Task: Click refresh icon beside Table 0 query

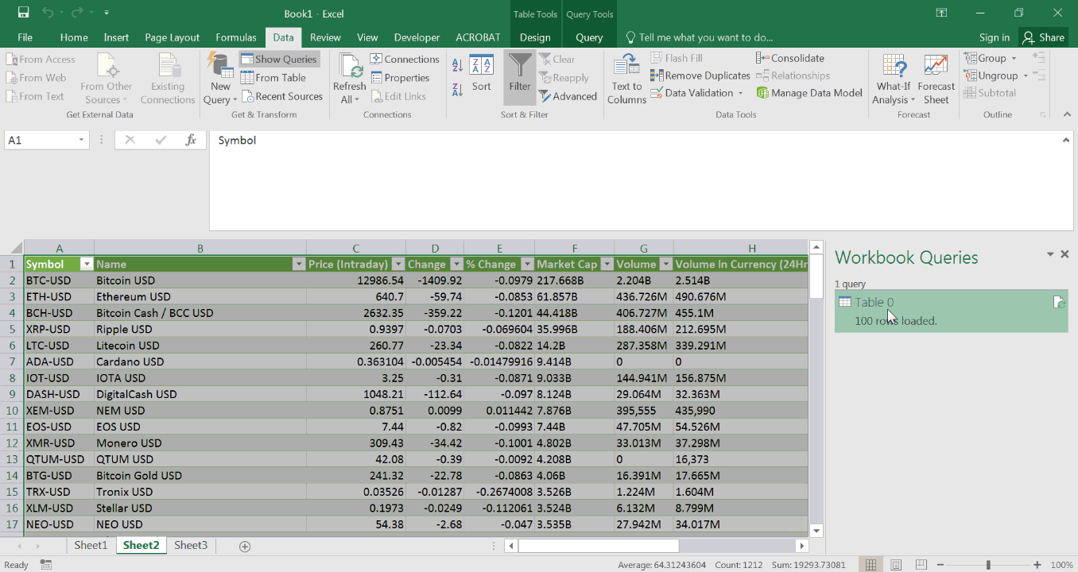Action: [x=1058, y=303]
